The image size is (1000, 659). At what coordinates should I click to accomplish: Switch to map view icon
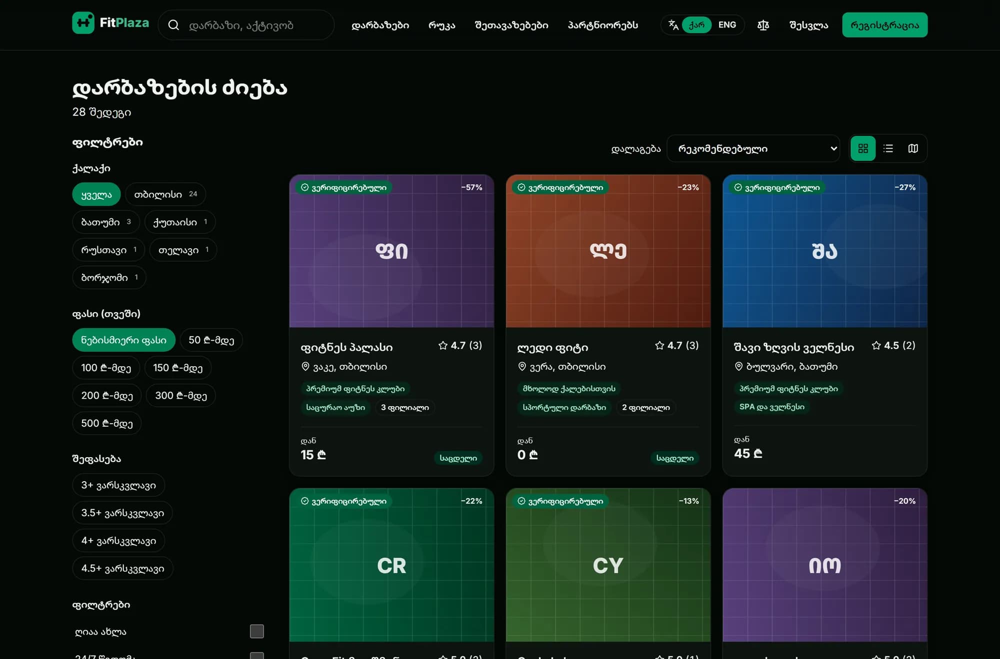(x=913, y=148)
